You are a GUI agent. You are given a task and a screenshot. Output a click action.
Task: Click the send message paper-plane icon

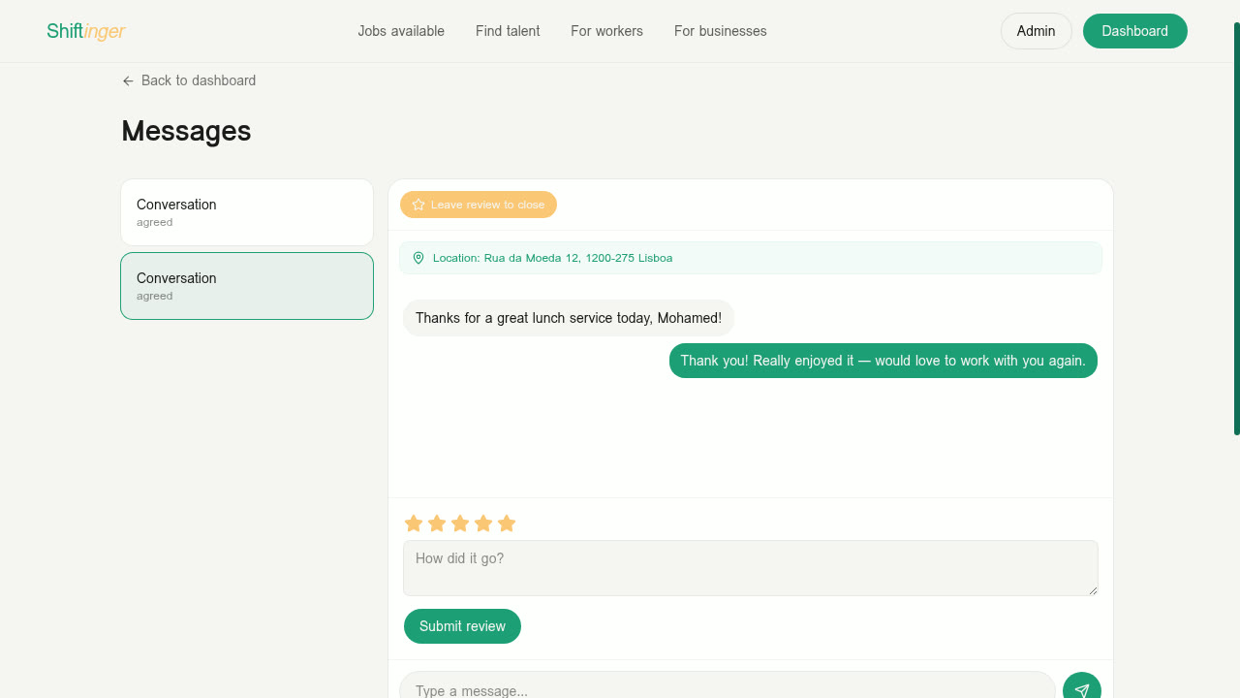pyautogui.click(x=1082, y=689)
